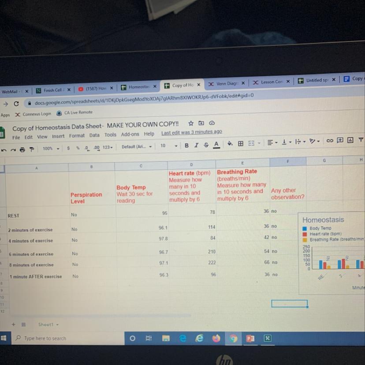The width and height of the screenshot is (365, 365).
Task: Click the Create a filter icon
Action: (x=361, y=140)
